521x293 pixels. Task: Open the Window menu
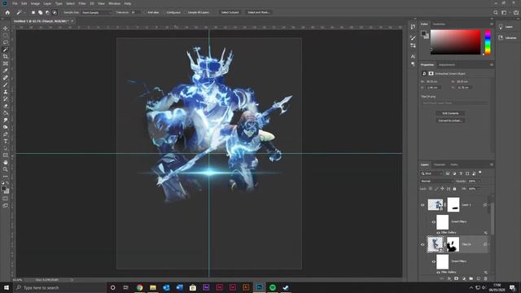coord(114,3)
